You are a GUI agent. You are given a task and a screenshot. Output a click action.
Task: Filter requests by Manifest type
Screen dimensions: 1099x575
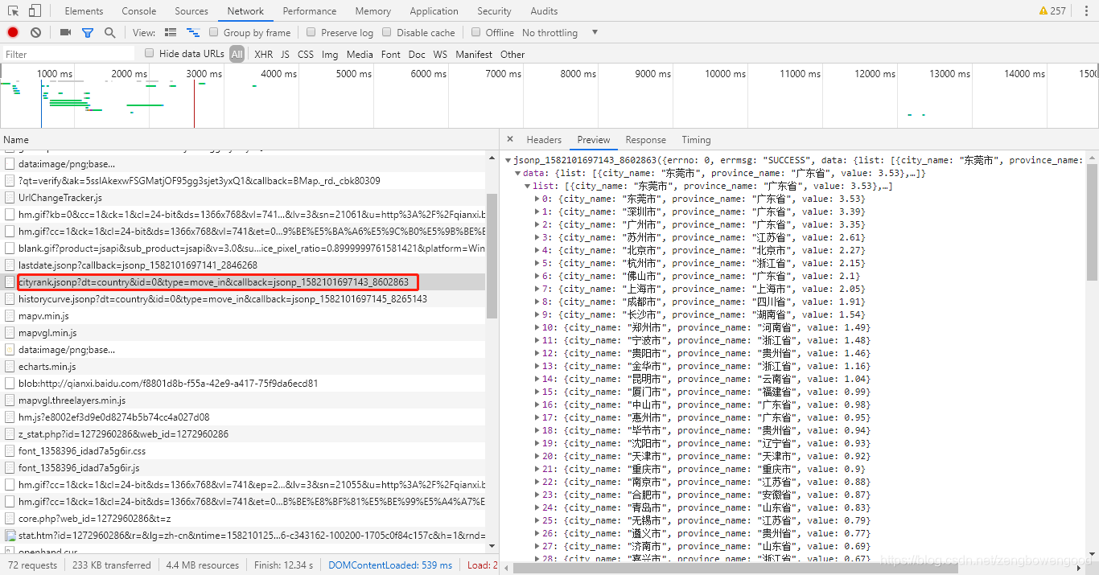474,55
